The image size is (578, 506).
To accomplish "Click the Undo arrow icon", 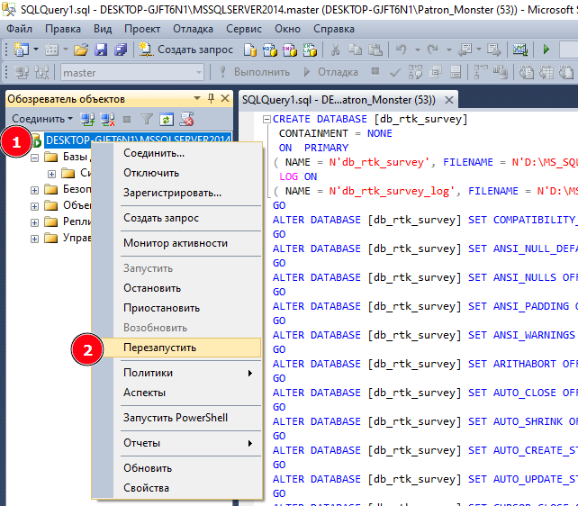I will click(x=401, y=50).
